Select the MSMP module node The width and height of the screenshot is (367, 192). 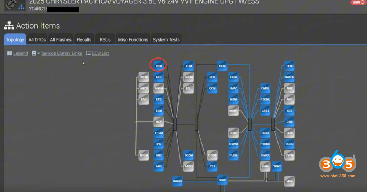click(x=233, y=110)
